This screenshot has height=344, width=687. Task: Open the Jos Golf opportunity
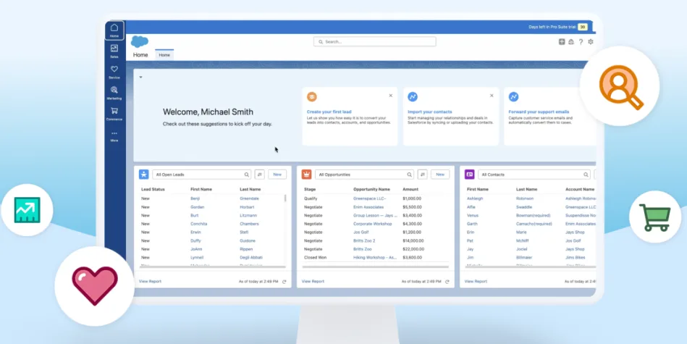362,232
